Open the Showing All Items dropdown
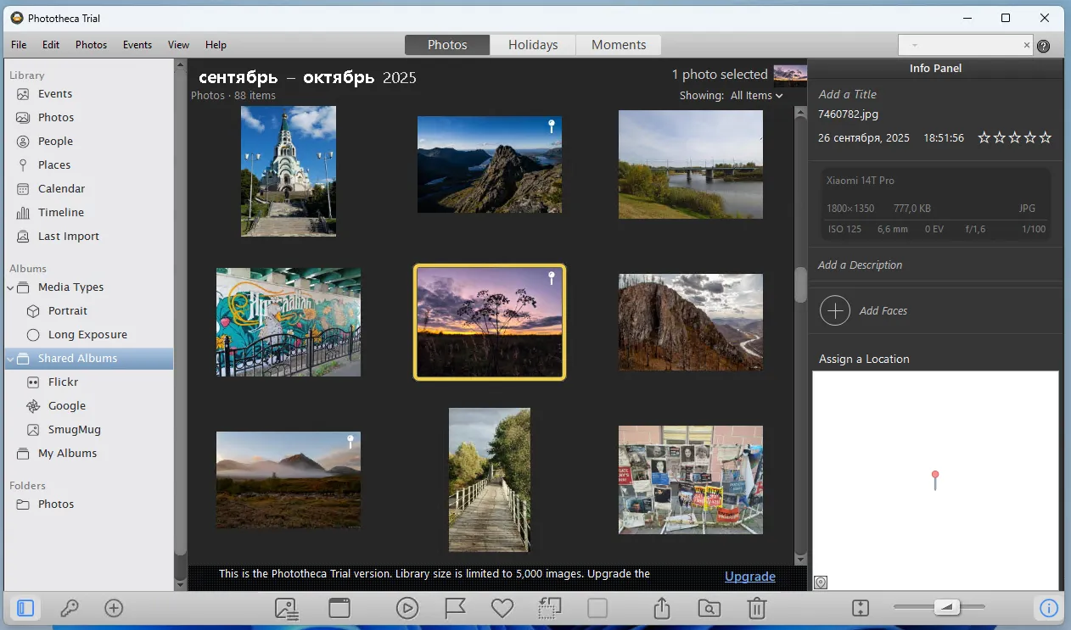 pyautogui.click(x=756, y=96)
